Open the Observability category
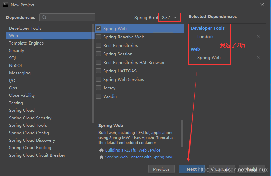 pos(49,95)
